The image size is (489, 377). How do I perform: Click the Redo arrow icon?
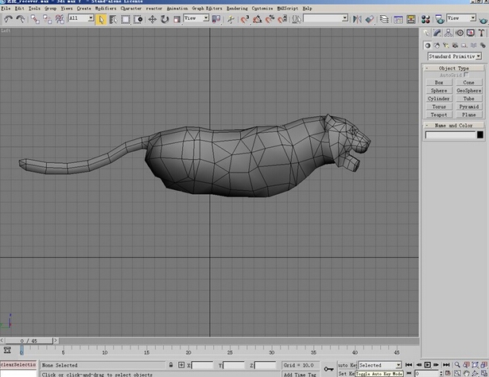21,19
